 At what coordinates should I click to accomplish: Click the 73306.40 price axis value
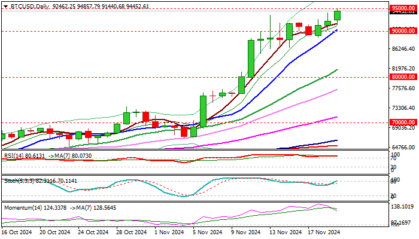[403, 108]
